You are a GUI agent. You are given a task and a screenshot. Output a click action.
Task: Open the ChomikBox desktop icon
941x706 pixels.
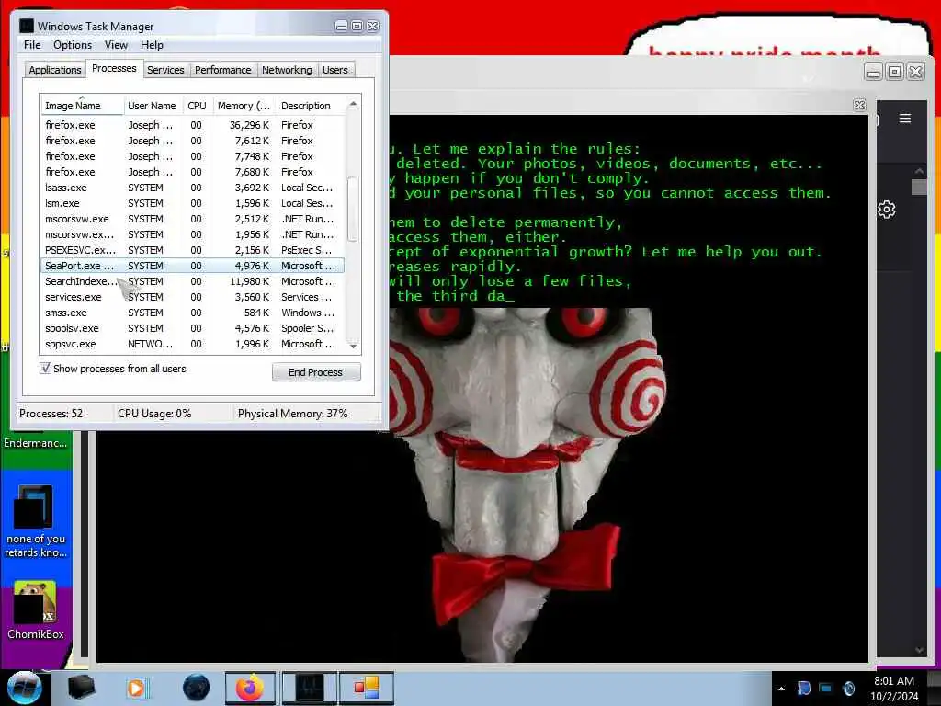click(x=35, y=610)
